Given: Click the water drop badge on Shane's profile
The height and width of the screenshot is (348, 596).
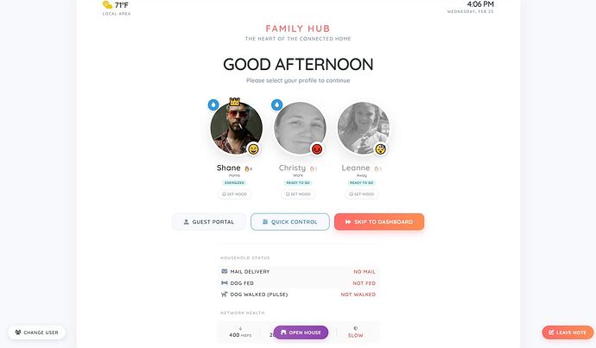Looking at the screenshot, I should click(214, 104).
